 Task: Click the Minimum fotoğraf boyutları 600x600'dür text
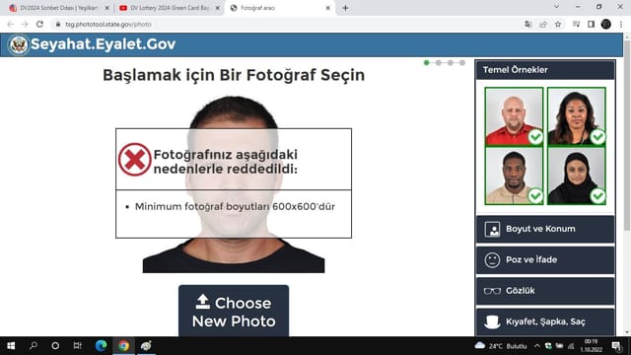point(235,207)
